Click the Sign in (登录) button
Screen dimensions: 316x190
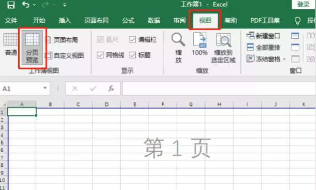tap(303, 5)
